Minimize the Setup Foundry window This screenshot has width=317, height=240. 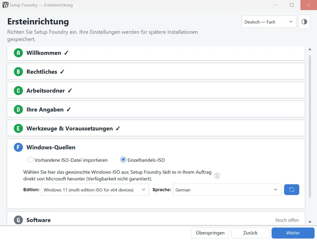[x=275, y=5]
